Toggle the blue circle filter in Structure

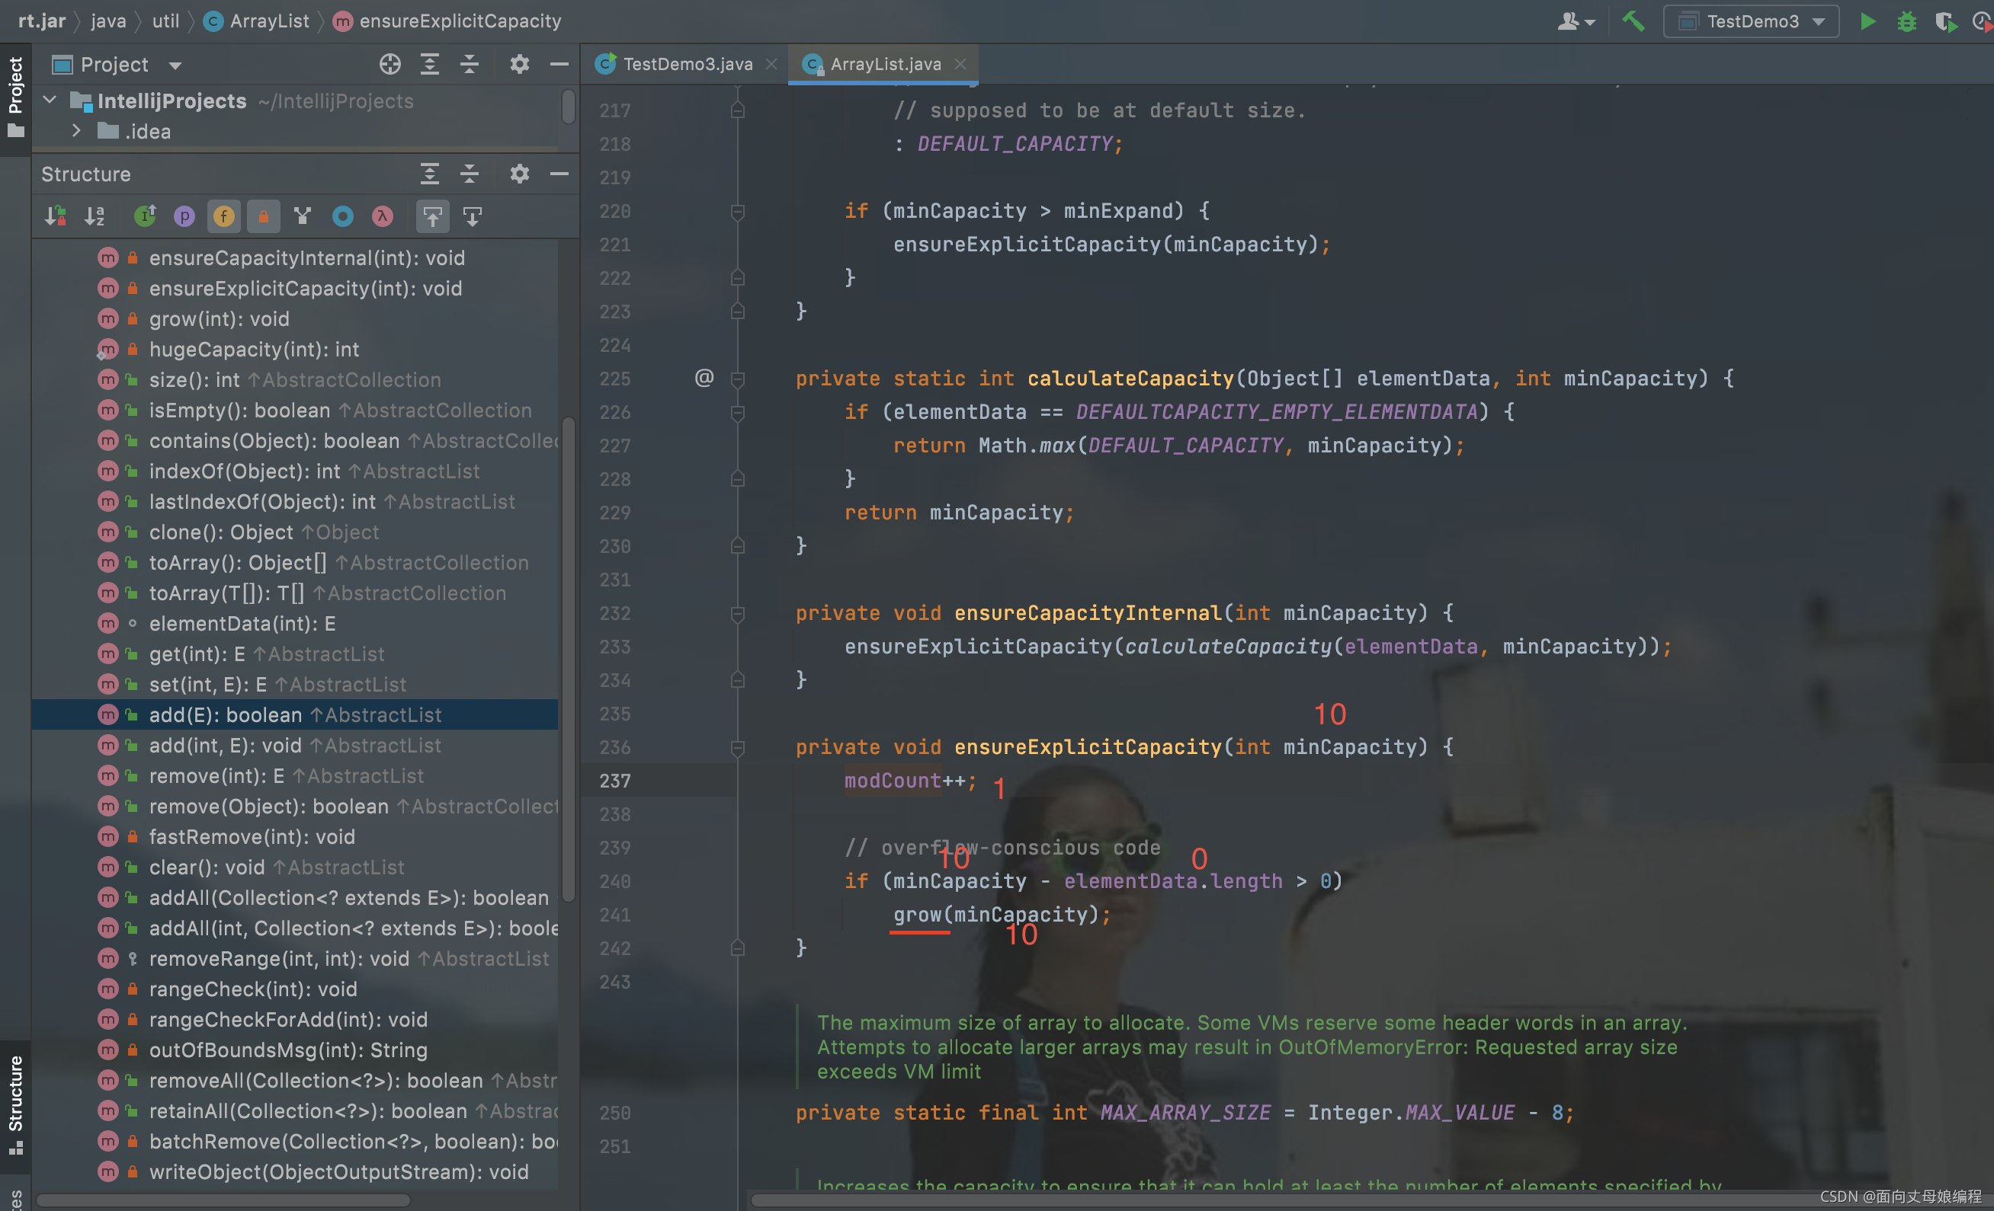[x=342, y=216]
